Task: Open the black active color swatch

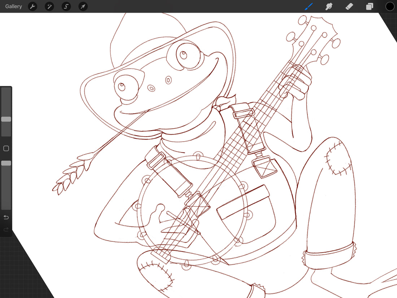Action: tap(390, 7)
